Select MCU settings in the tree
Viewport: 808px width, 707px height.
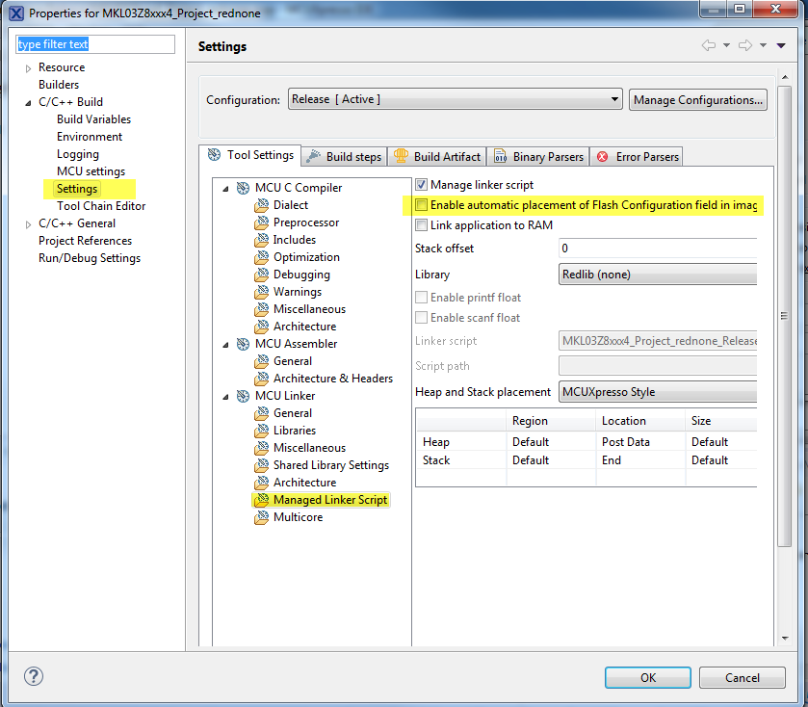pyautogui.click(x=91, y=171)
